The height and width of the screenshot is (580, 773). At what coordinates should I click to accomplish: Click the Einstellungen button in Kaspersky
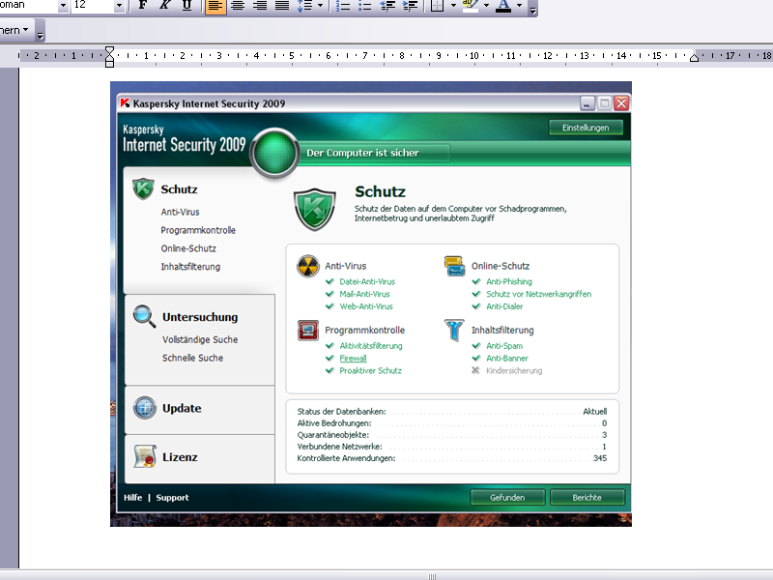point(586,128)
